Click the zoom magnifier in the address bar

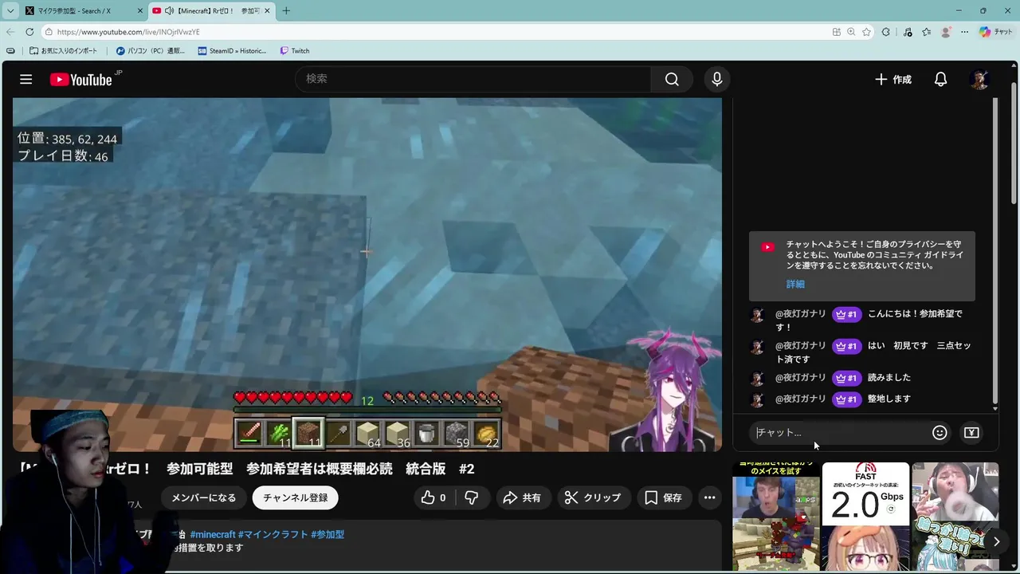coord(851,32)
